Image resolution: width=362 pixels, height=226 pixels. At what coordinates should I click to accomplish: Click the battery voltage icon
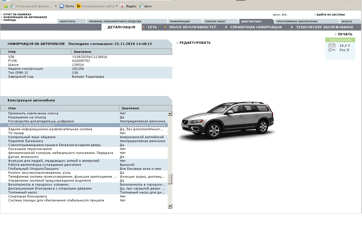coord(332,45)
